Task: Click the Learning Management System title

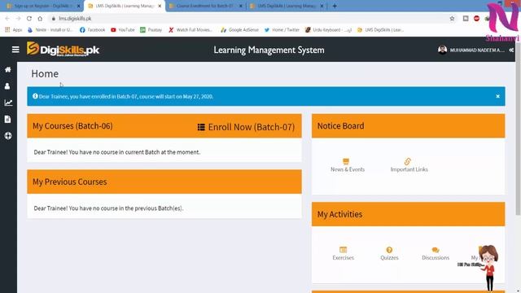Action: [x=269, y=50]
